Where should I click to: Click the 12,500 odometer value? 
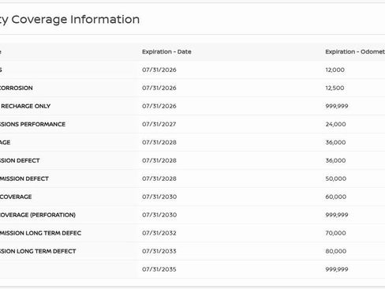point(335,88)
